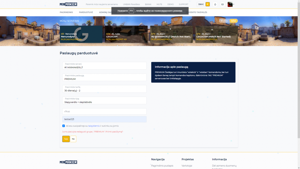Add funds with the yellow plus button
This screenshot has width=300, height=169.
(208, 4)
